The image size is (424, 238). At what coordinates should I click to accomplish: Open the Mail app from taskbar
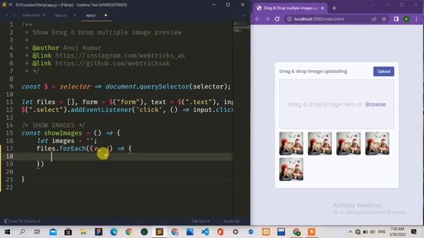(x=53, y=232)
